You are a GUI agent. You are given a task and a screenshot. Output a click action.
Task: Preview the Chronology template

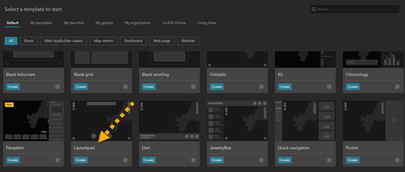pos(397,87)
